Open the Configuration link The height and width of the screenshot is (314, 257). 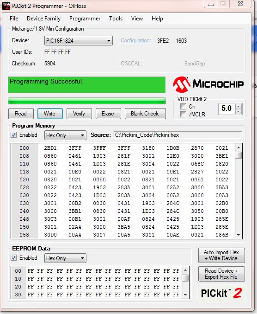pos(136,40)
